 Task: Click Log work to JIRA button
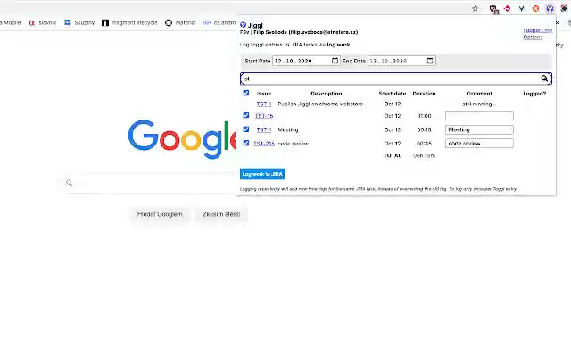(x=262, y=174)
